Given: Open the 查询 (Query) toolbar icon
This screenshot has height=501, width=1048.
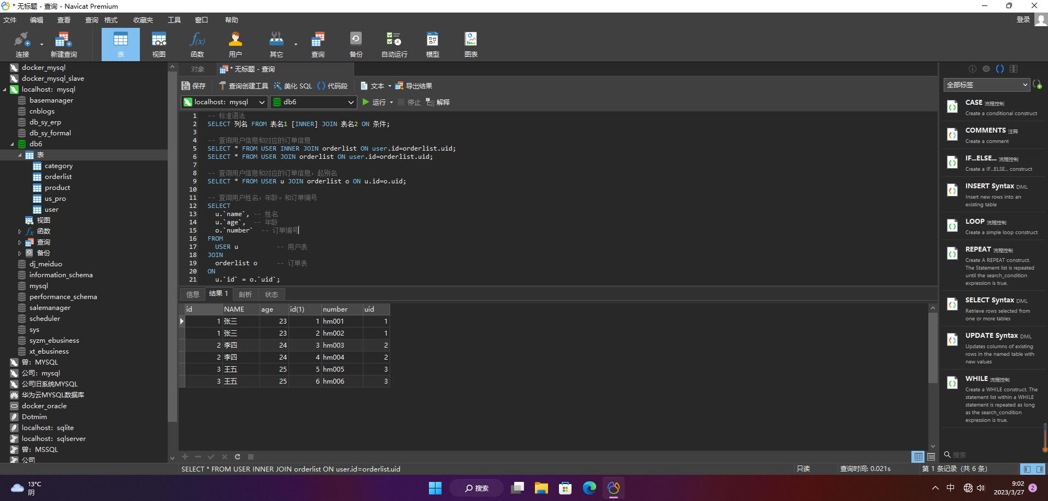Looking at the screenshot, I should 318,44.
